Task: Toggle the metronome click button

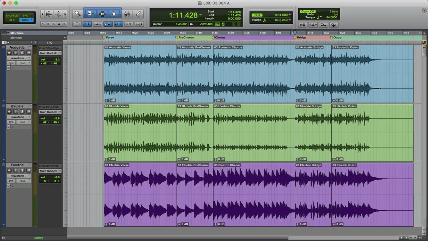Action: (x=313, y=25)
